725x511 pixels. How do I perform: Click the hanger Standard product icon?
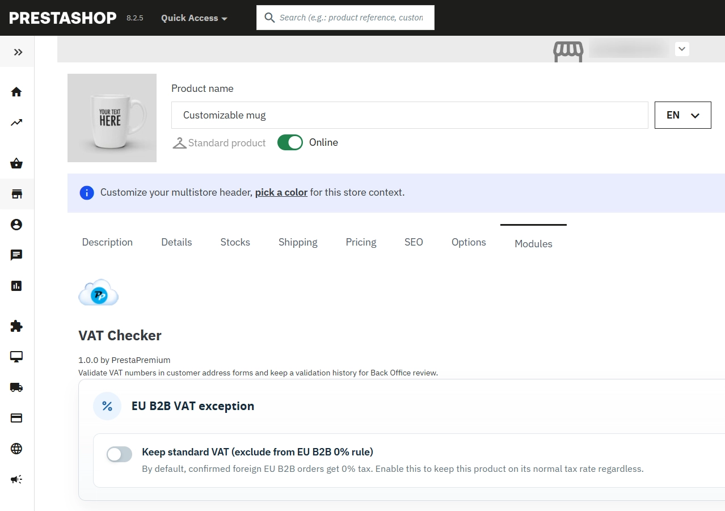pyautogui.click(x=179, y=143)
